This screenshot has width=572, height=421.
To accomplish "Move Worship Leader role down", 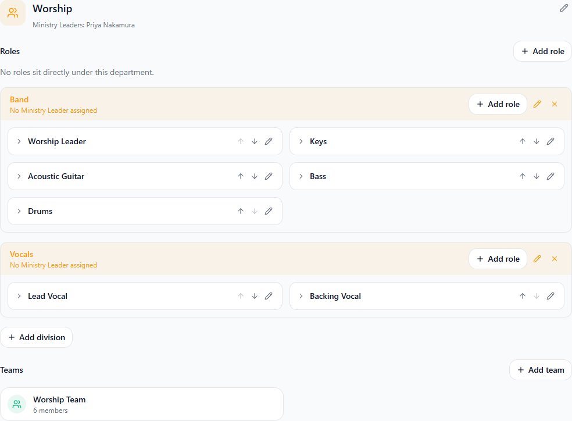I will (255, 141).
